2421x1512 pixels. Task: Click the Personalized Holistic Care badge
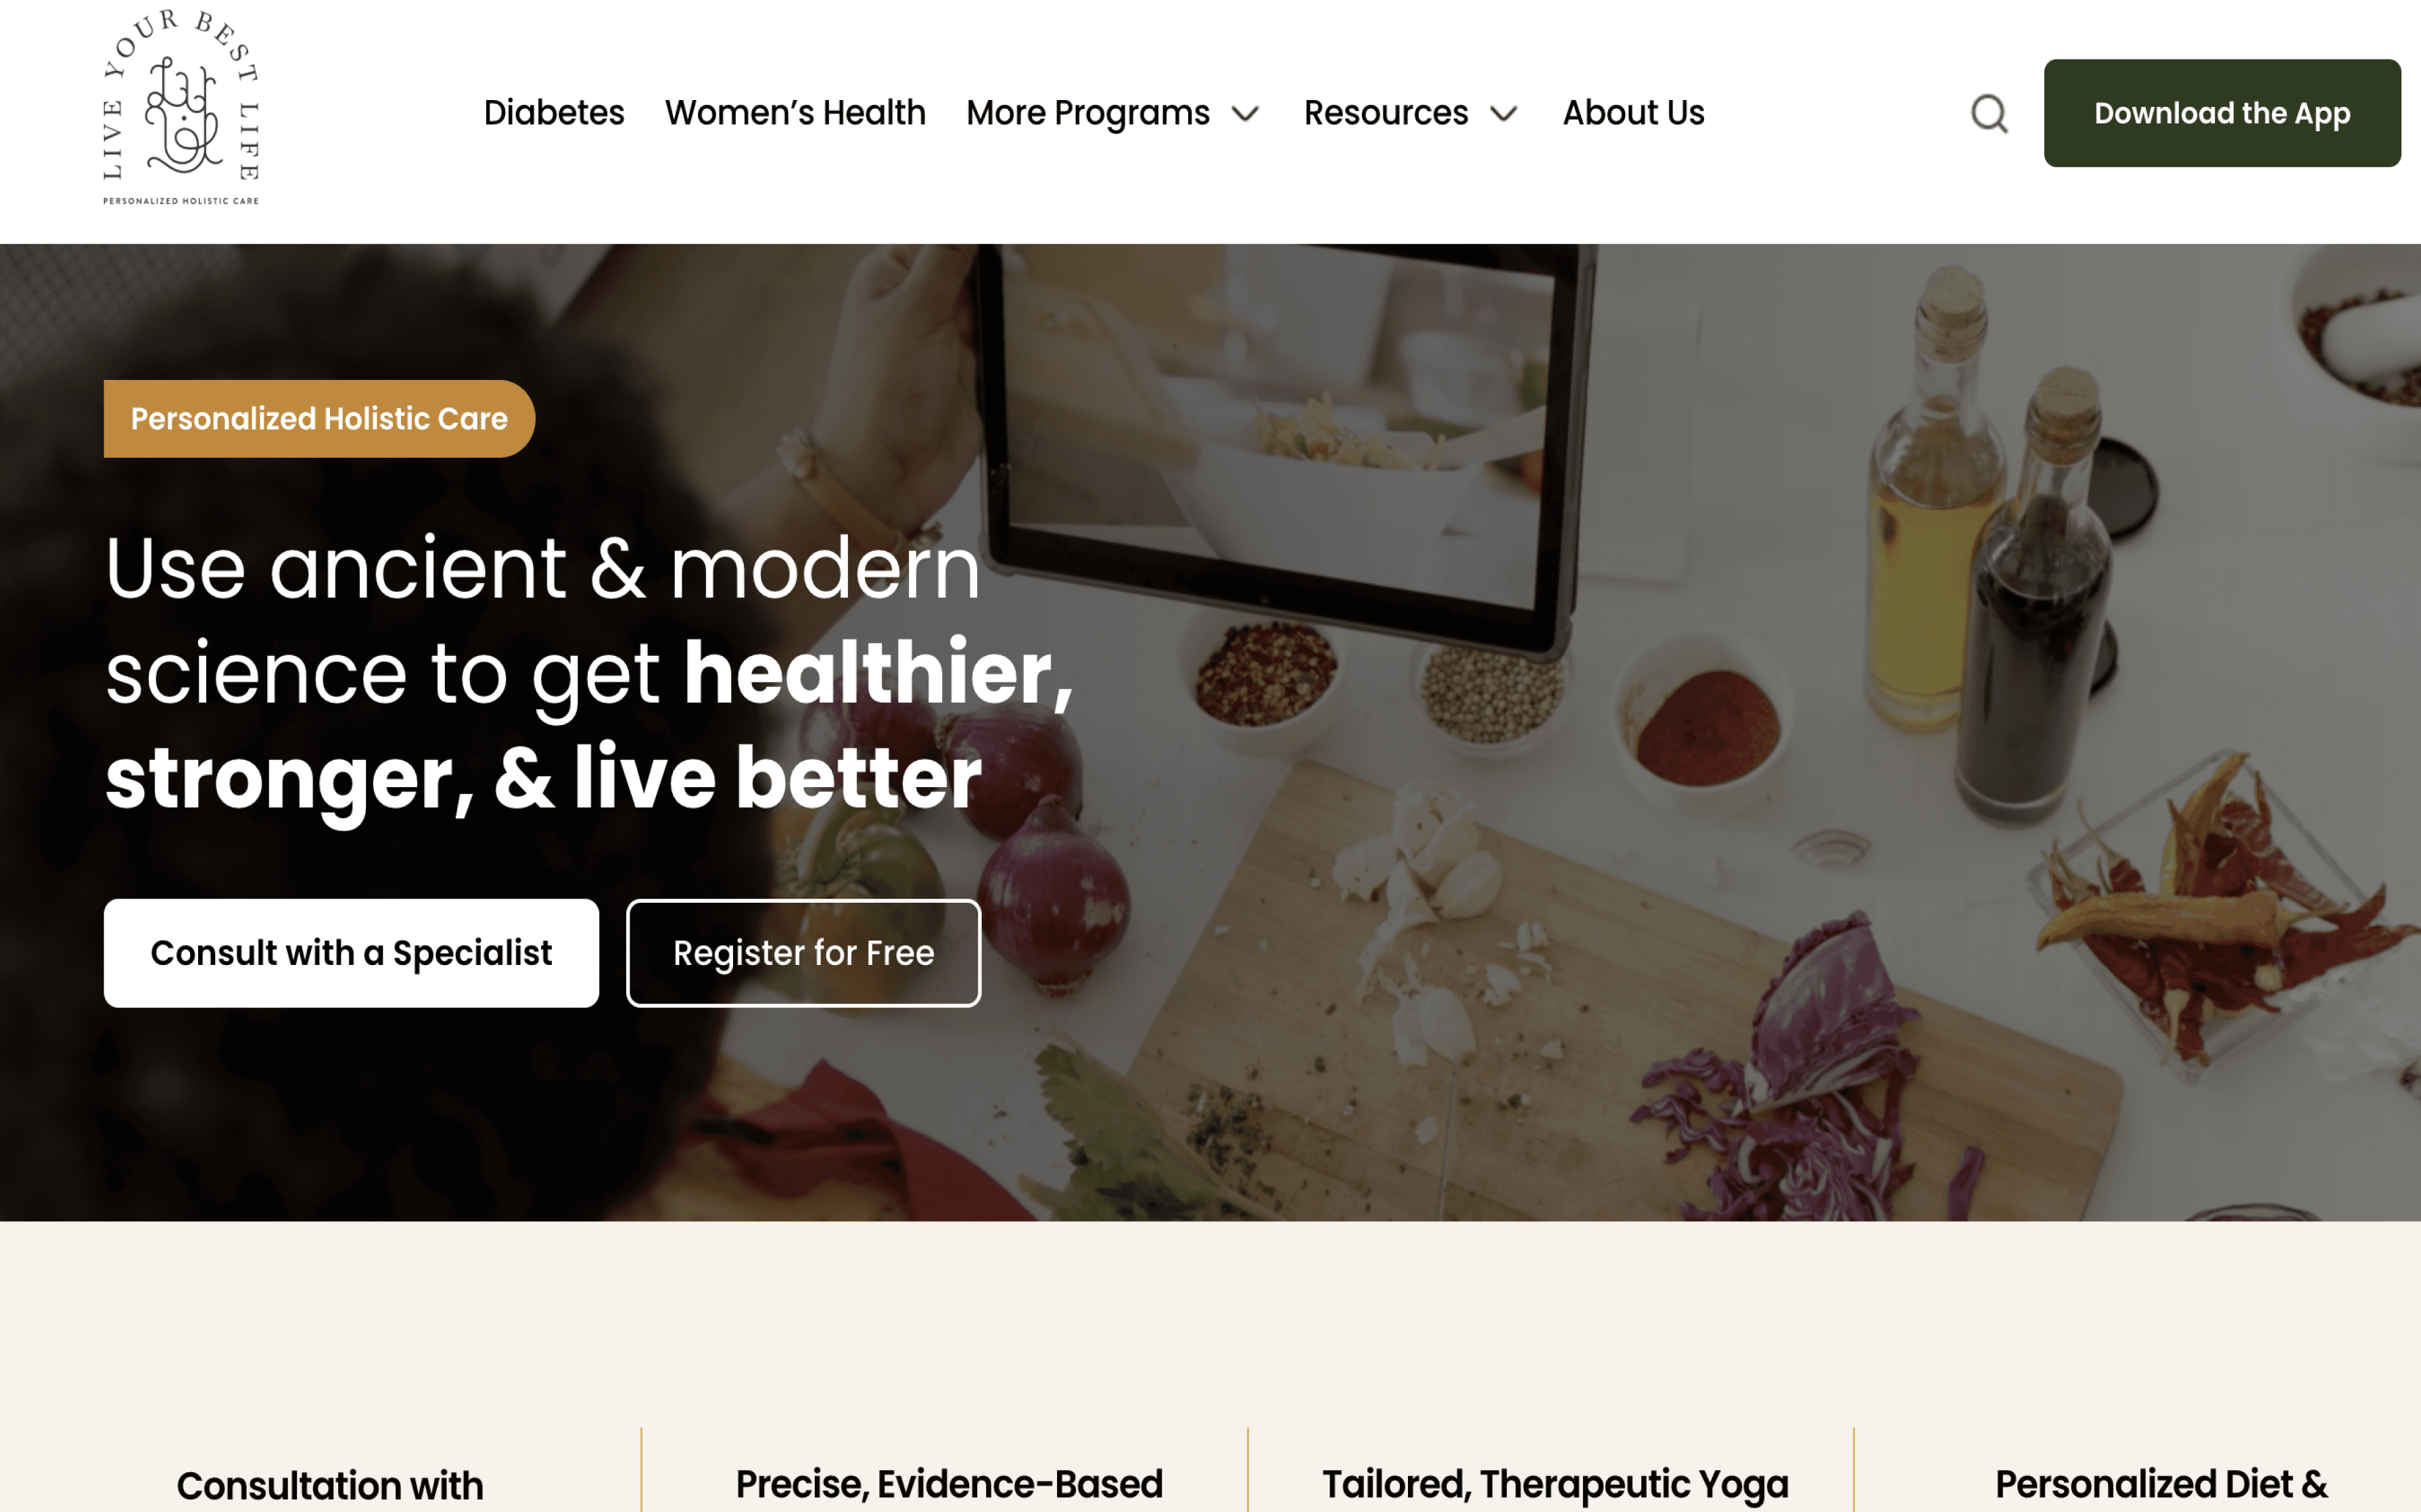319,418
